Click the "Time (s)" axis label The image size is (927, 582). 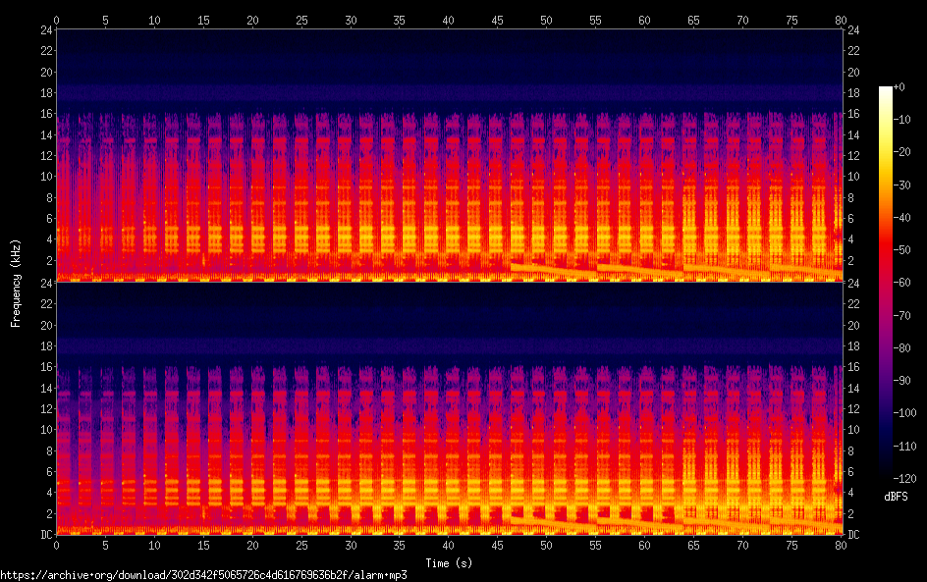(x=450, y=563)
